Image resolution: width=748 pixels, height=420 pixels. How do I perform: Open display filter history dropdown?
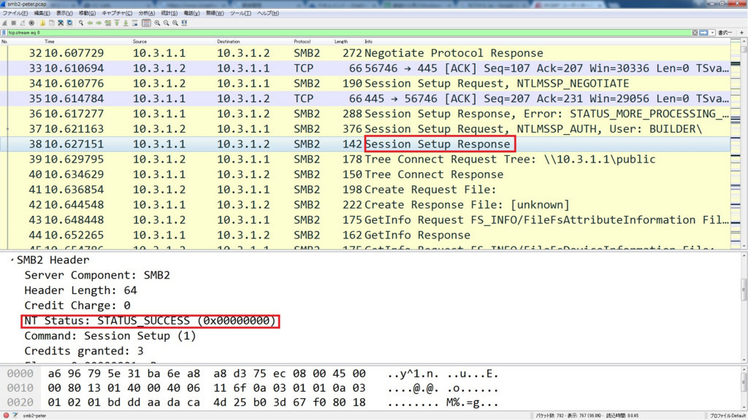click(712, 33)
